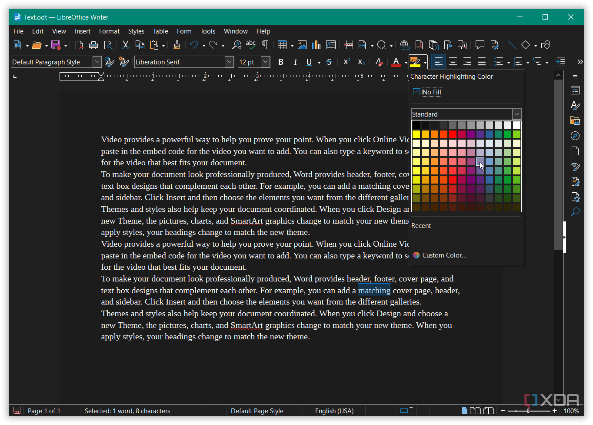Toggle Italic formatting
This screenshot has width=593, height=425.
pyautogui.click(x=295, y=62)
